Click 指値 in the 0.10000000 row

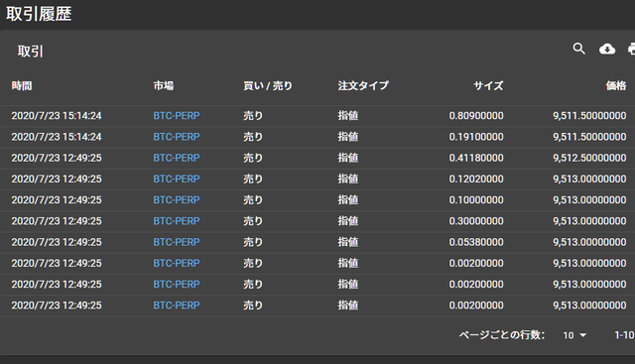348,200
